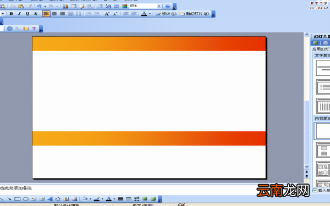
Task: Click the Dash Style icon
Action: 129,199
